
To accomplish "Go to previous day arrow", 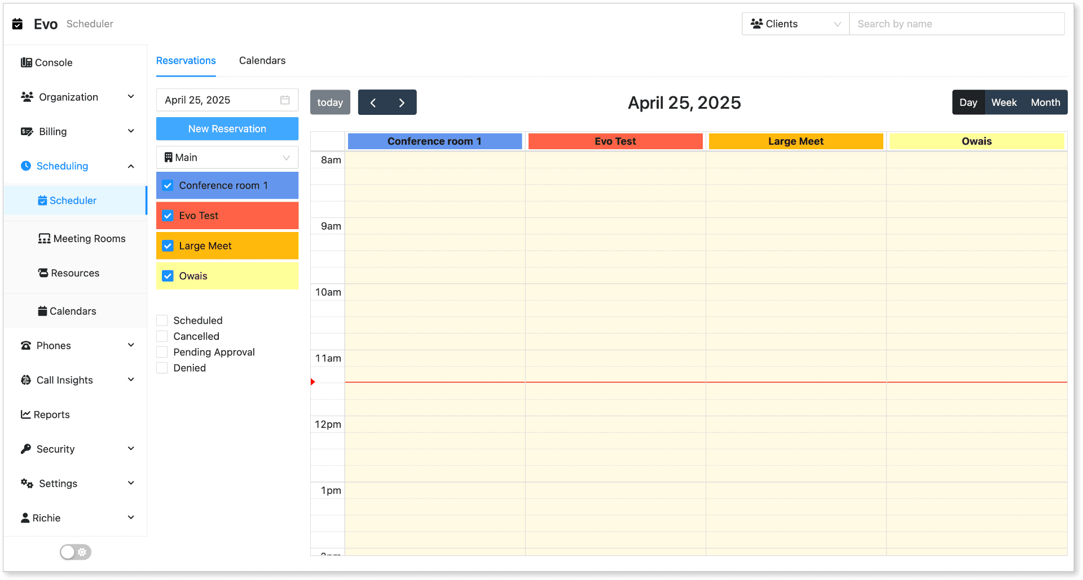I will tap(373, 102).
